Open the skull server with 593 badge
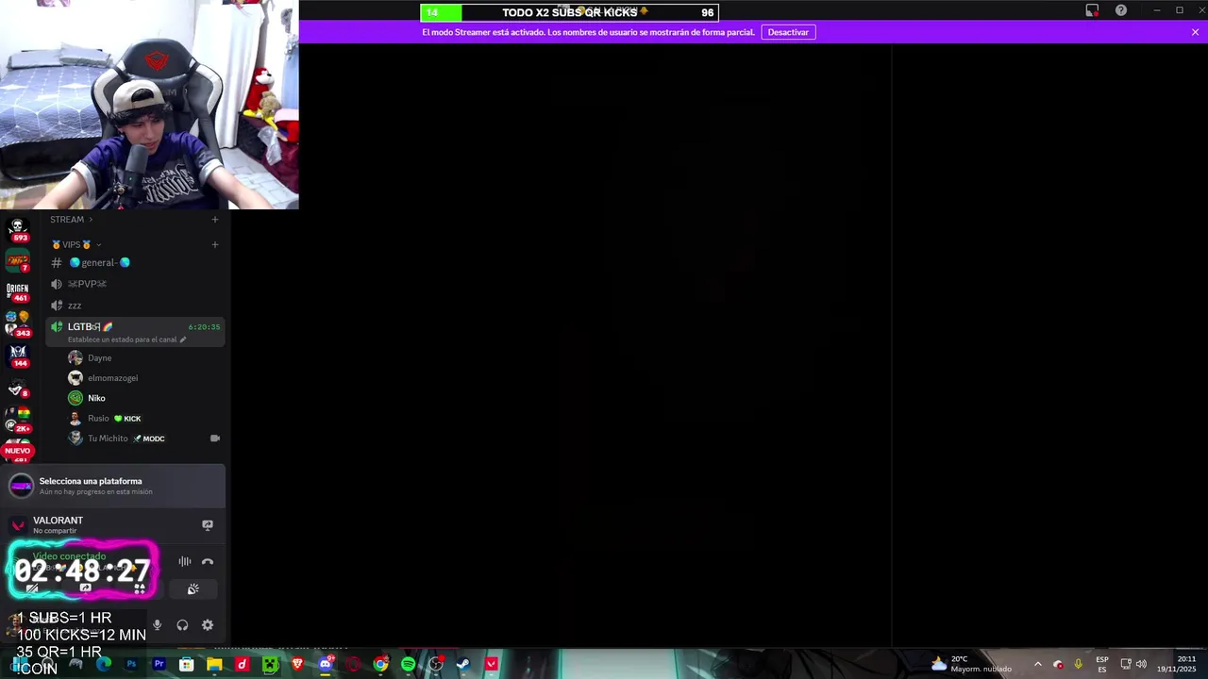 point(17,228)
